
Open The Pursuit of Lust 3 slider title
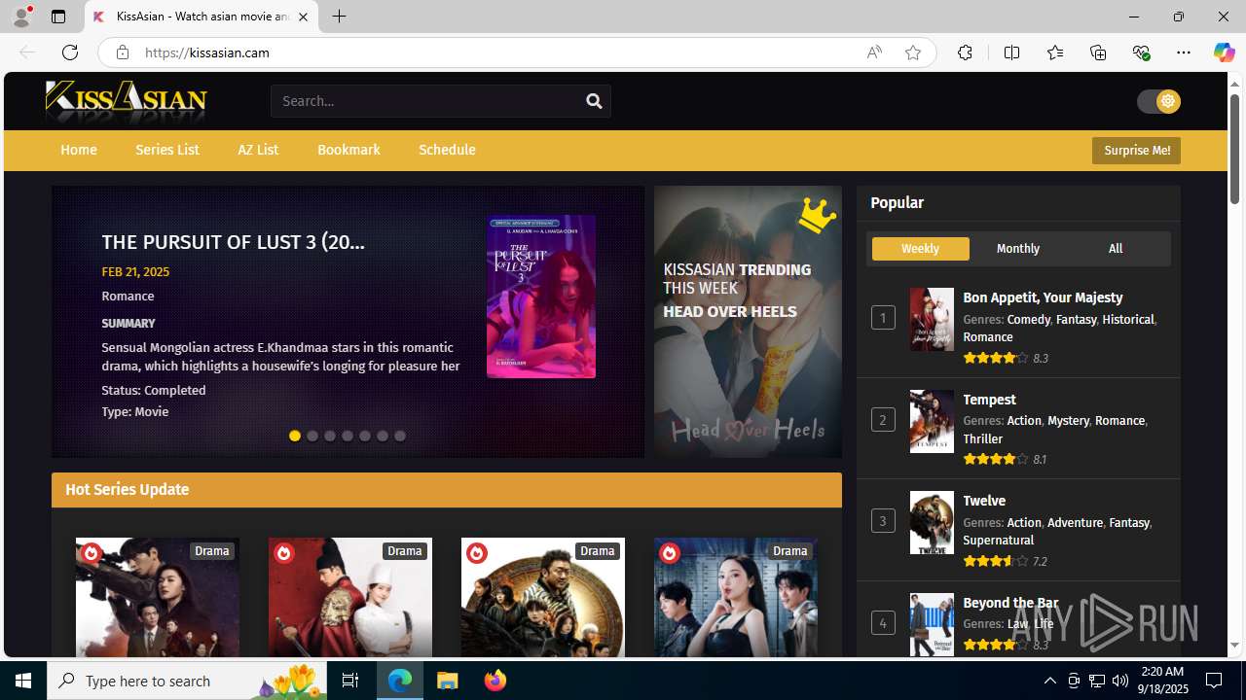[x=233, y=242]
